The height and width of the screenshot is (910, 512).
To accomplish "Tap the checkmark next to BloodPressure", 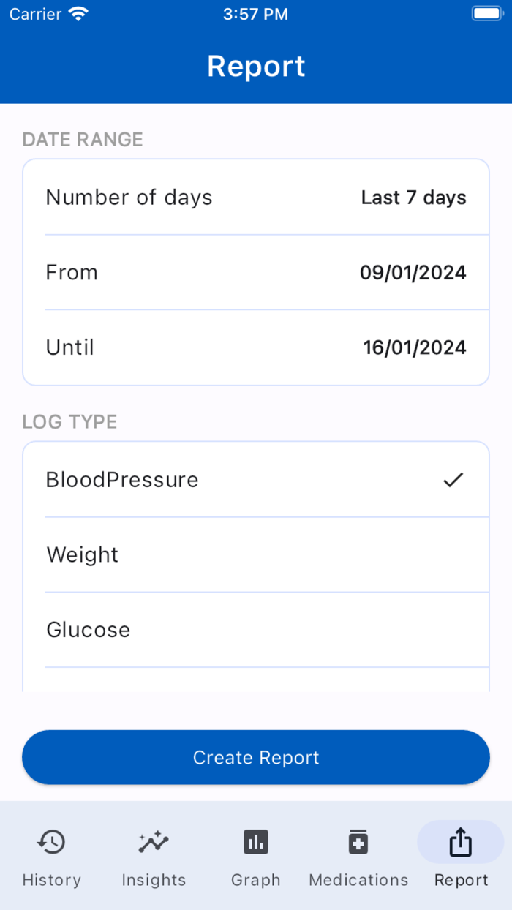I will [x=453, y=479].
